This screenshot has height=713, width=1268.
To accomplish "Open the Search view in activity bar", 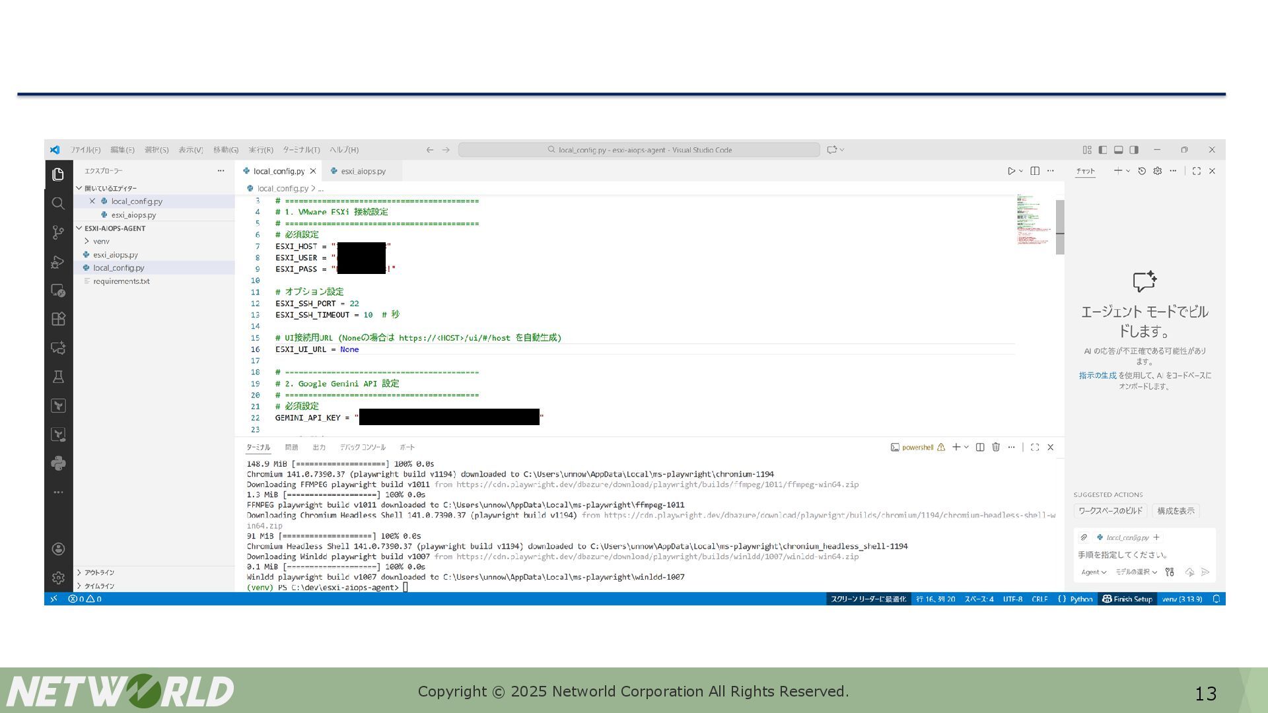I will pos(58,203).
